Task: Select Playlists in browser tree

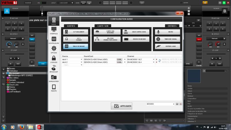Action: [13, 89]
